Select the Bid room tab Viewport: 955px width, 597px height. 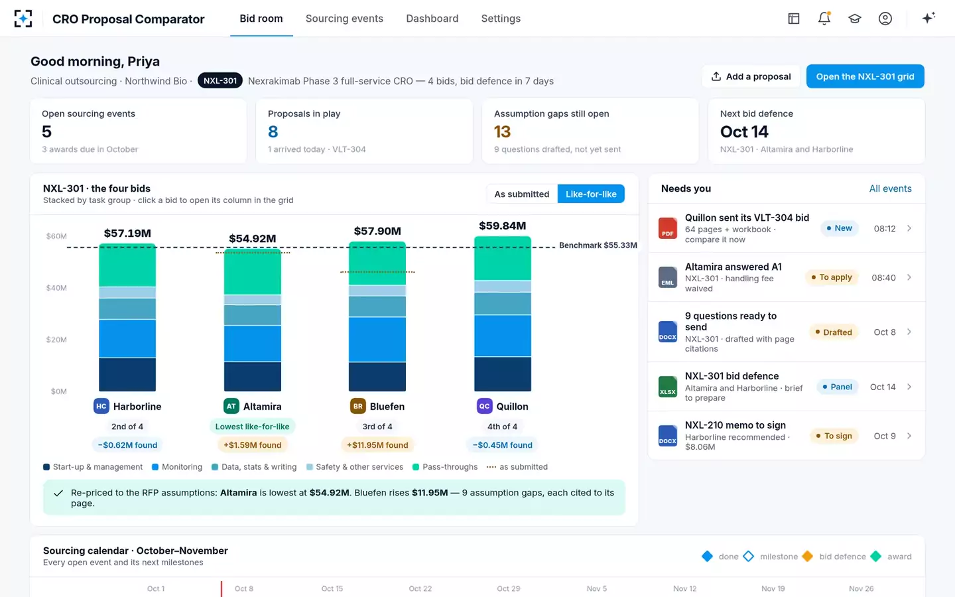[x=261, y=19]
